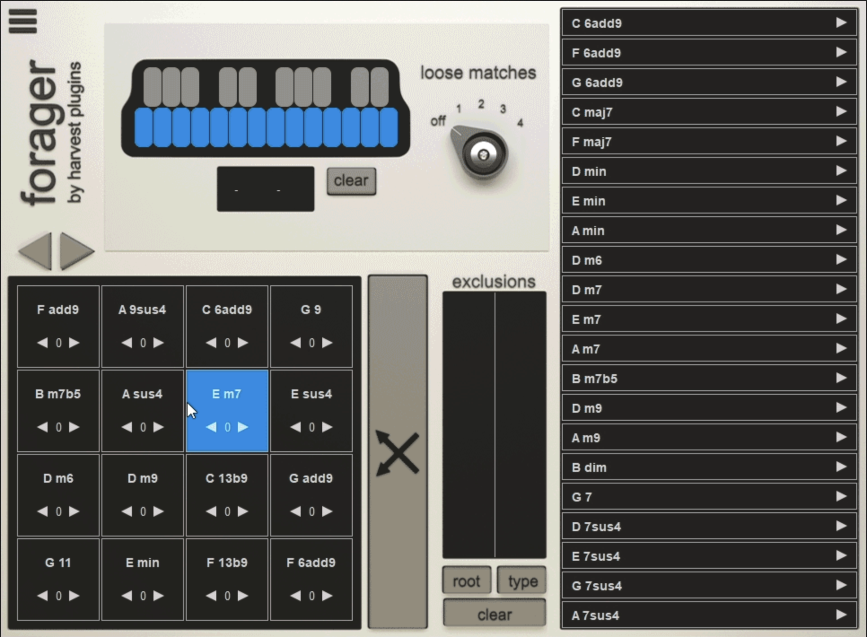Play the C 6add9 chord in the list

842,23
